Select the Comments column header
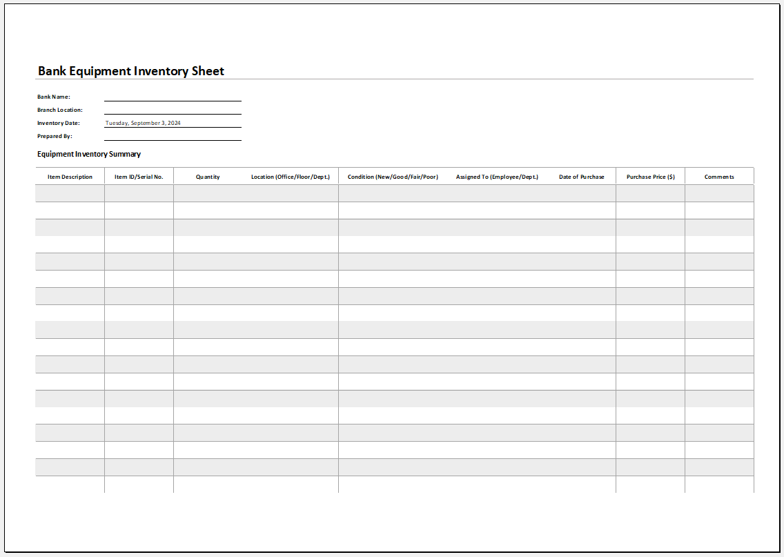This screenshot has height=557, width=784. [719, 177]
